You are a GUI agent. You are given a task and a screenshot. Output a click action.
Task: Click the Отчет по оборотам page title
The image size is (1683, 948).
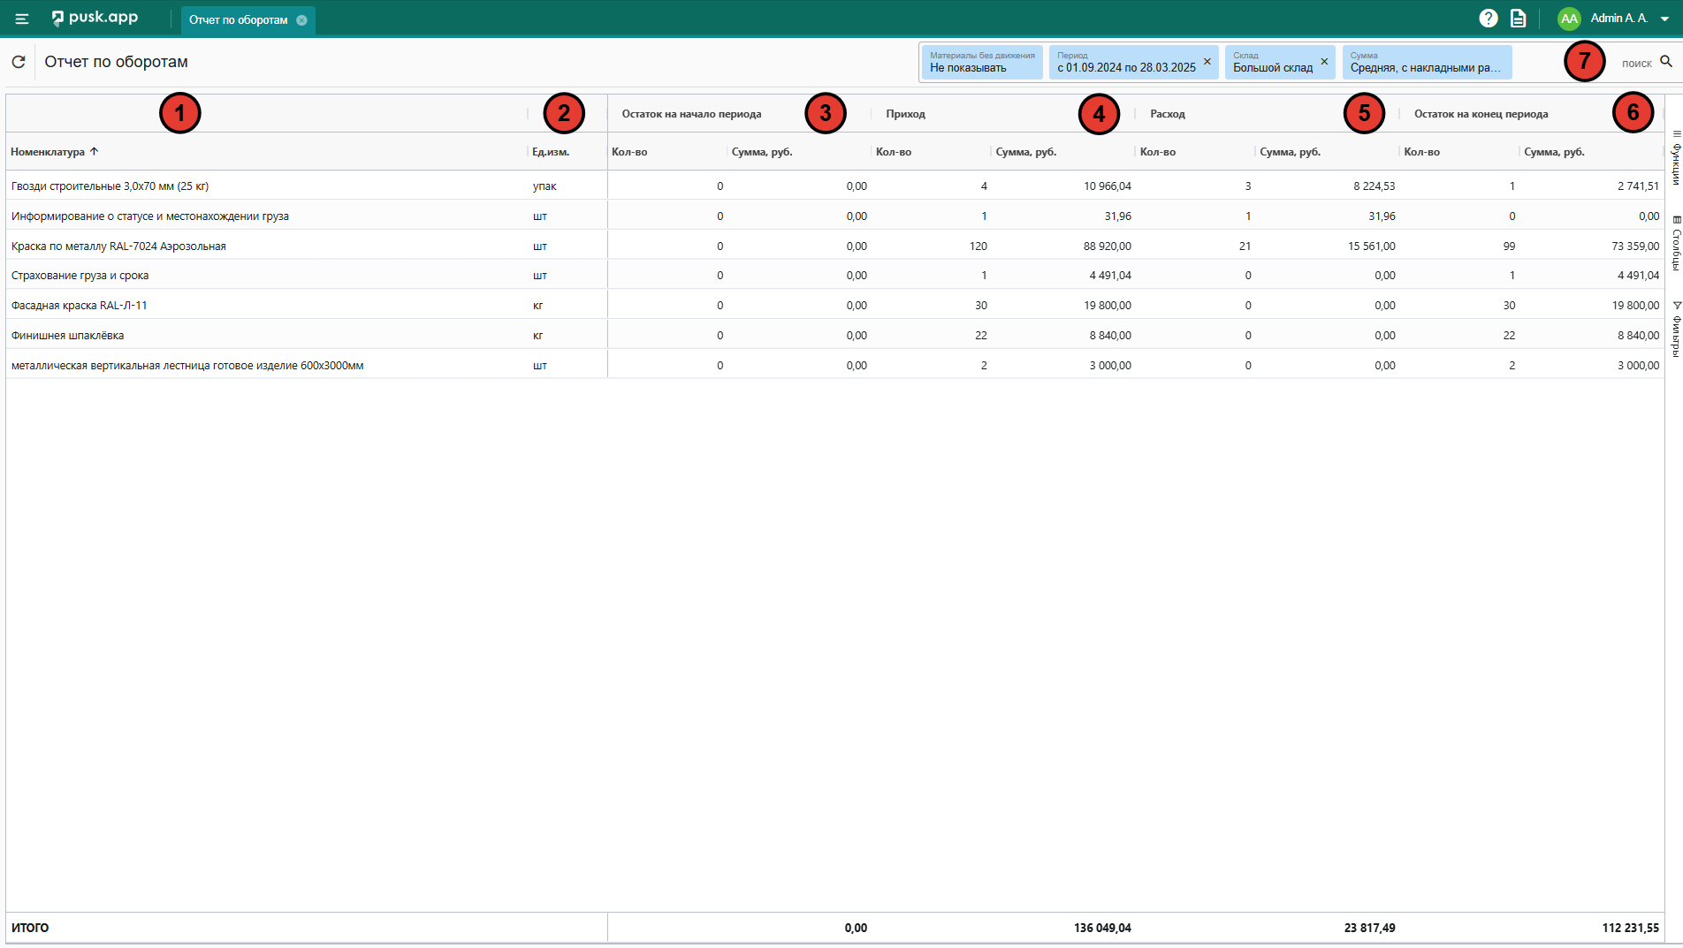point(117,62)
